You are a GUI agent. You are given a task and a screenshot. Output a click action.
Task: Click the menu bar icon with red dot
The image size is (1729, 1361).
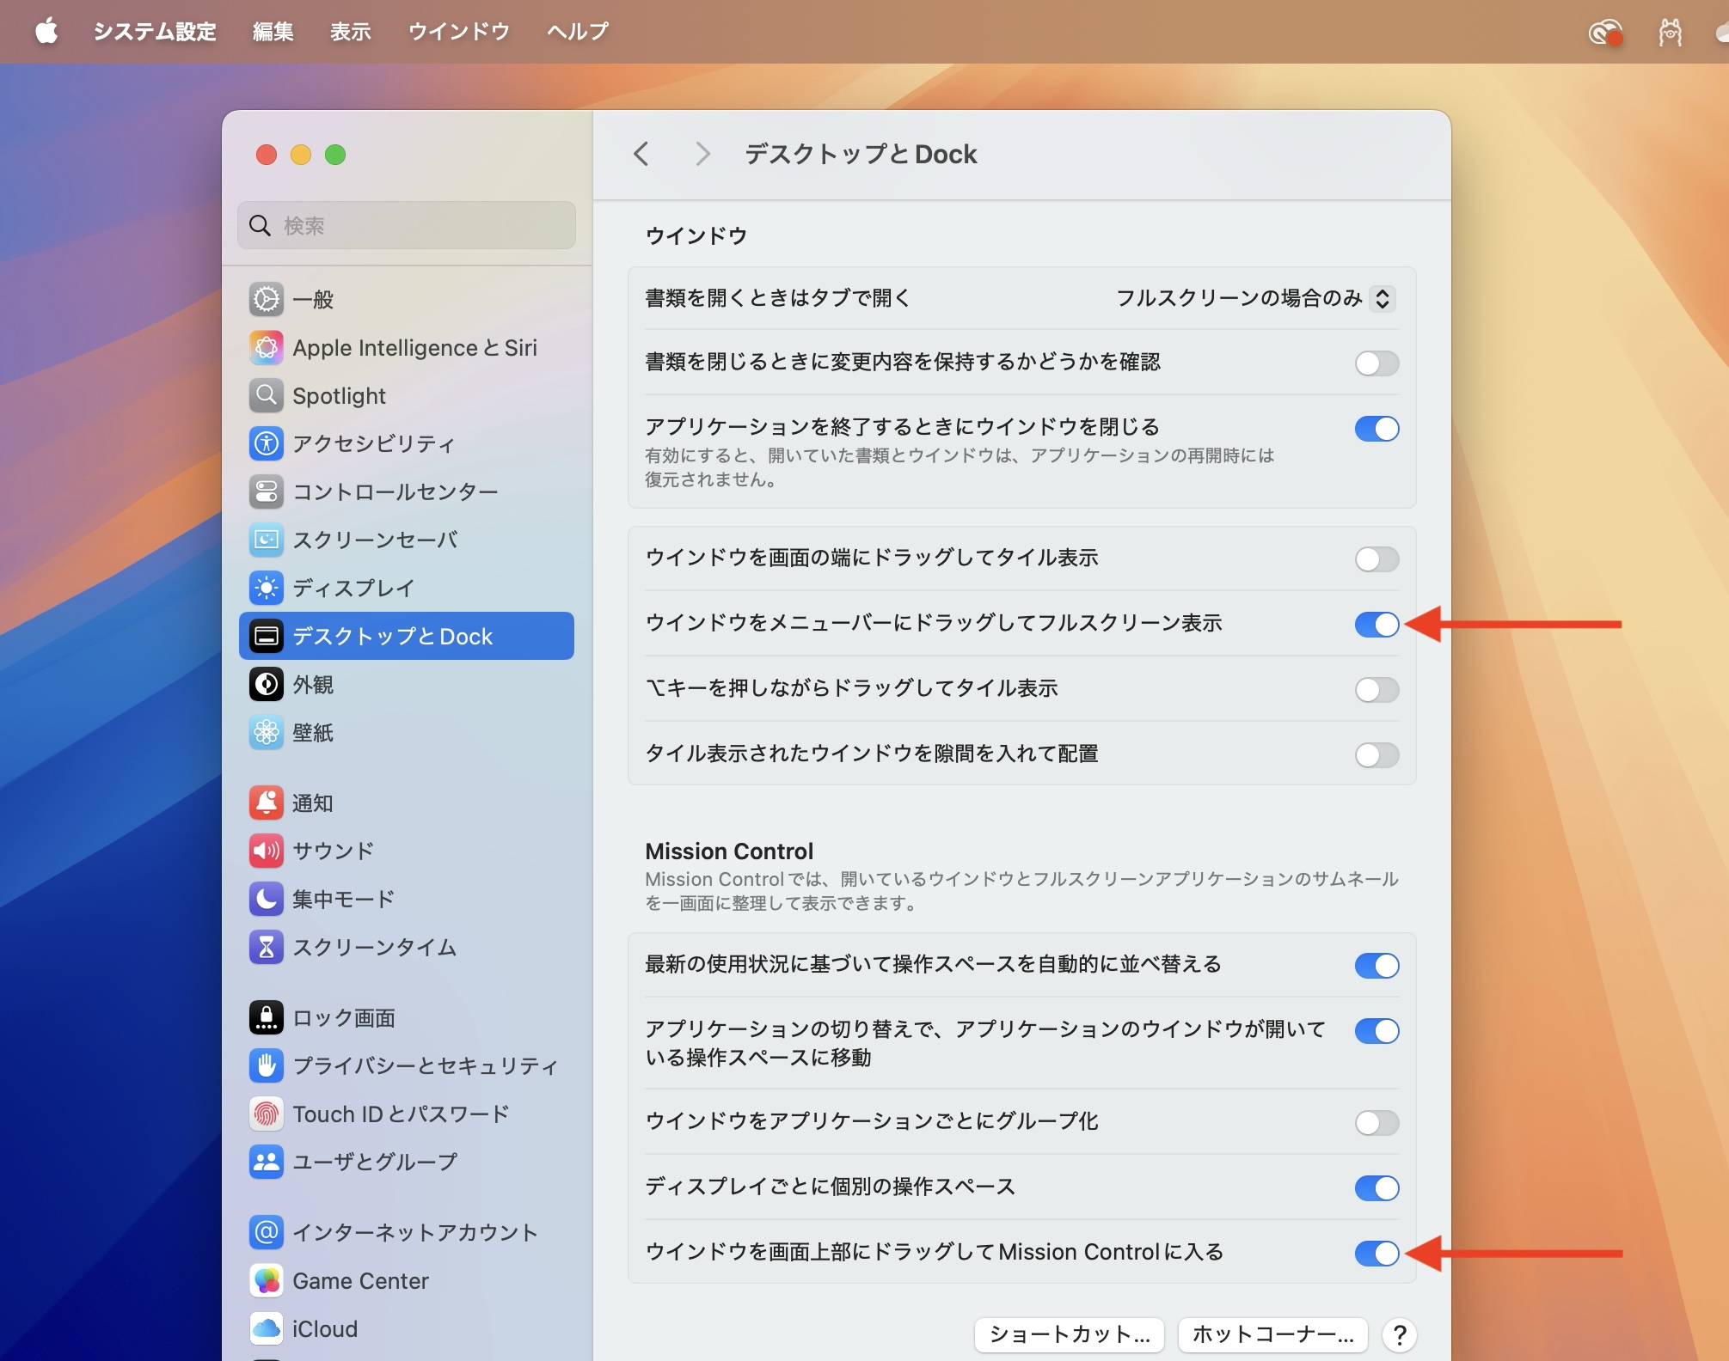coord(1605,33)
